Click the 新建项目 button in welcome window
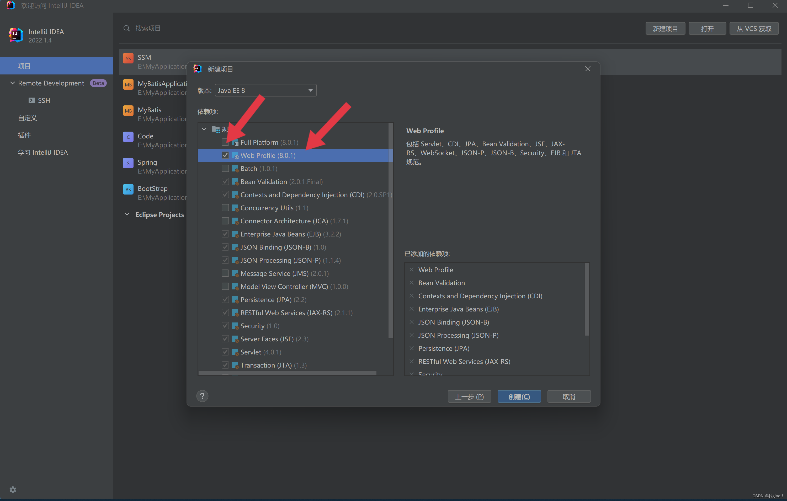This screenshot has height=501, width=787. point(665,28)
